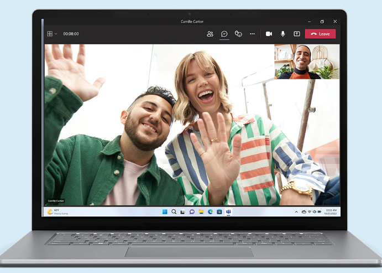
Task: Open More actions ellipsis menu
Action: click(252, 34)
